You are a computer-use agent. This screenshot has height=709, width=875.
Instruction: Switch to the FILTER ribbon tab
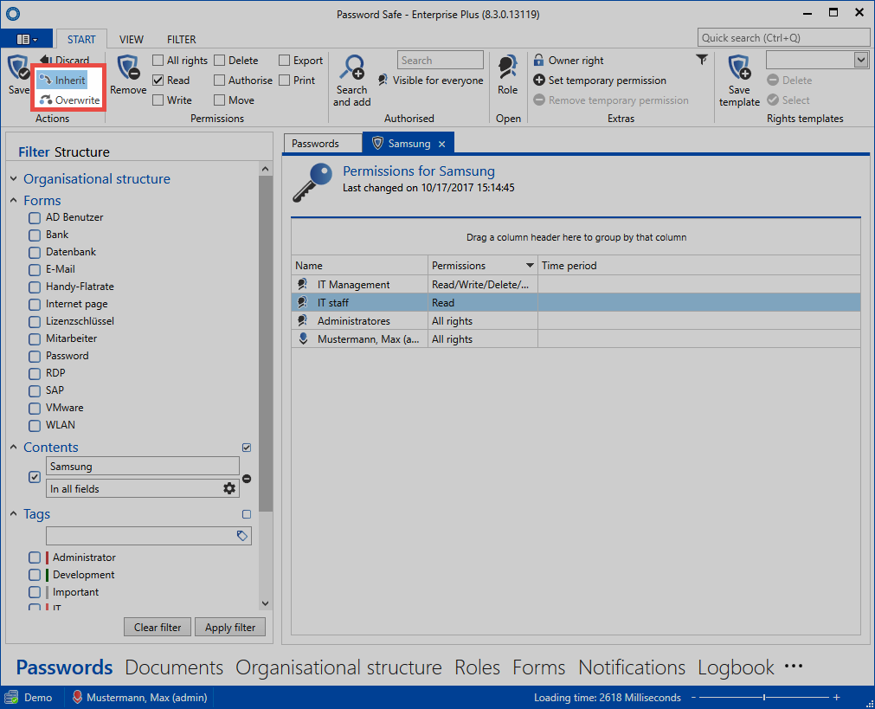pos(182,40)
